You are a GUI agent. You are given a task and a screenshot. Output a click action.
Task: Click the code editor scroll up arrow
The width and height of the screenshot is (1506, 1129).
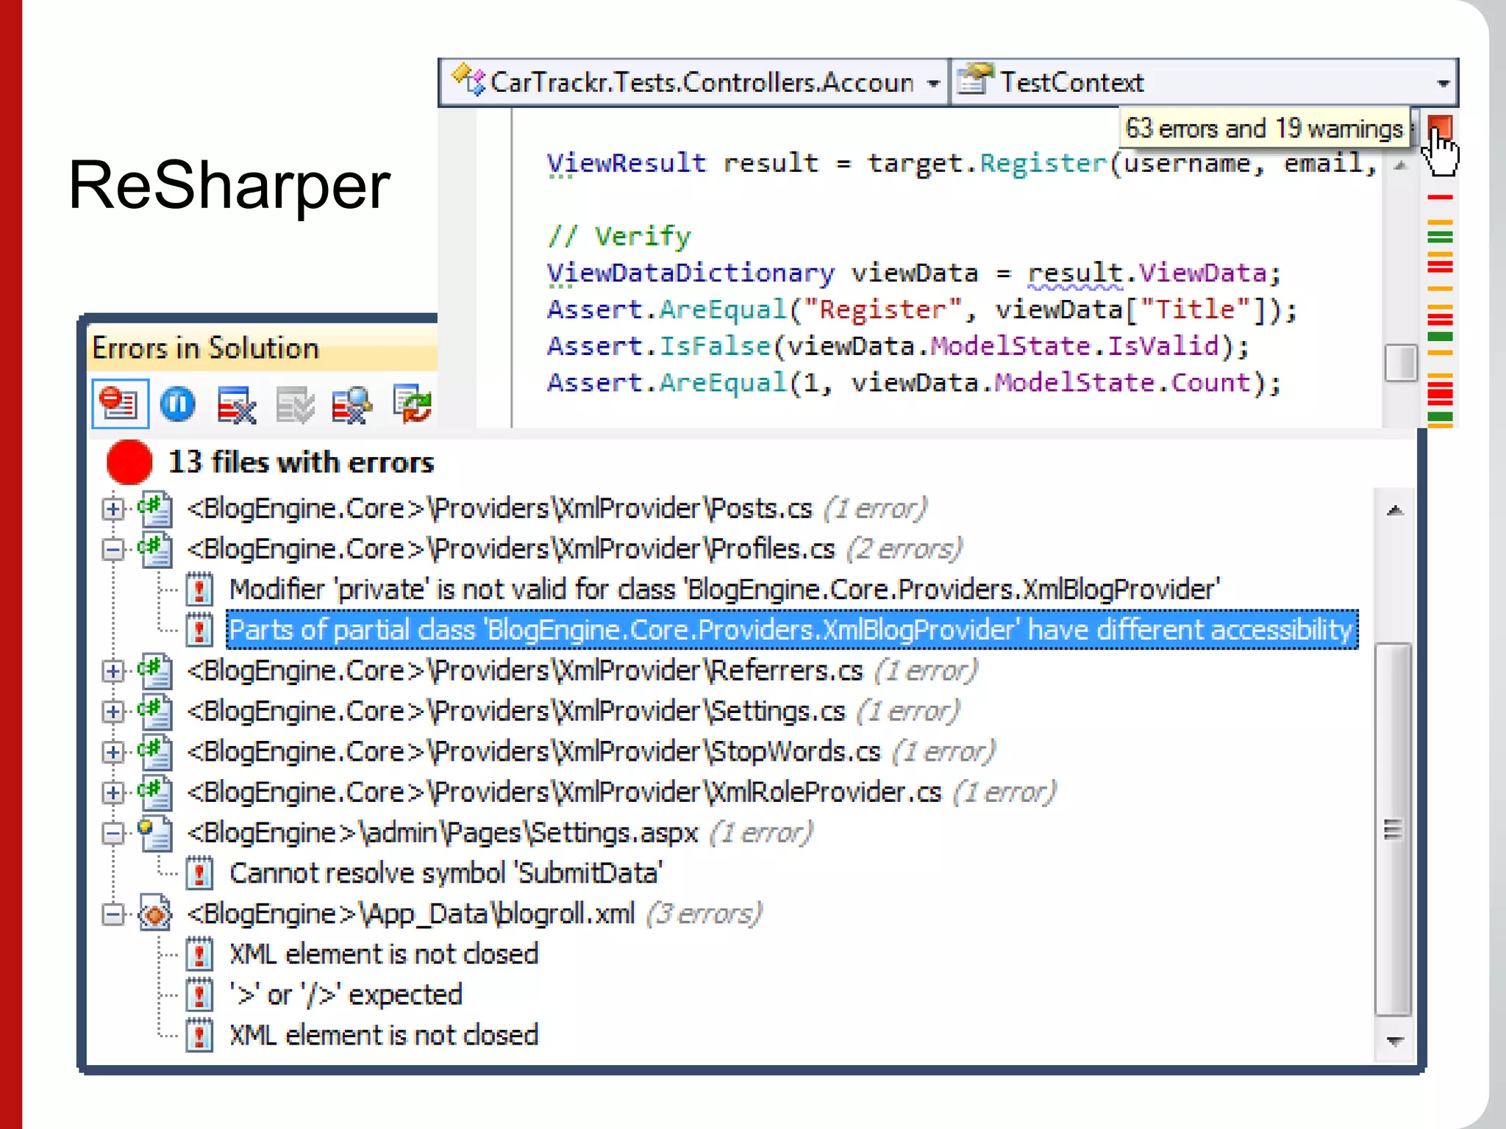1401,165
